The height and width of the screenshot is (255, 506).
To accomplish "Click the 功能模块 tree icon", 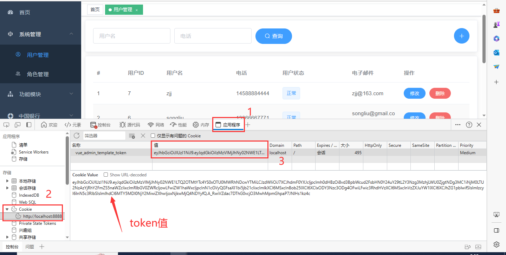I will (x=11, y=94).
